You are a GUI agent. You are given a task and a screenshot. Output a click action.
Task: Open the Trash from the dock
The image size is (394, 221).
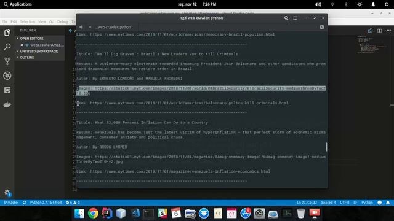pyautogui.click(x=301, y=214)
